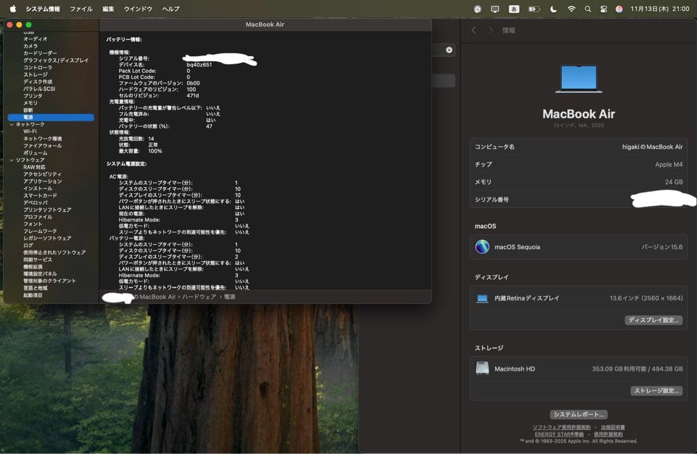
Task: Select ボリューム in the sidebar
Action: pos(35,153)
